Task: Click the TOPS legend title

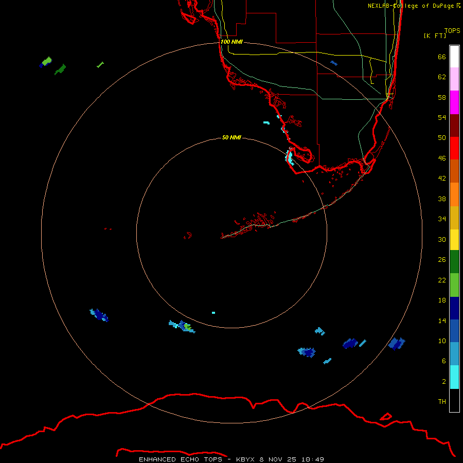Action: click(x=452, y=30)
